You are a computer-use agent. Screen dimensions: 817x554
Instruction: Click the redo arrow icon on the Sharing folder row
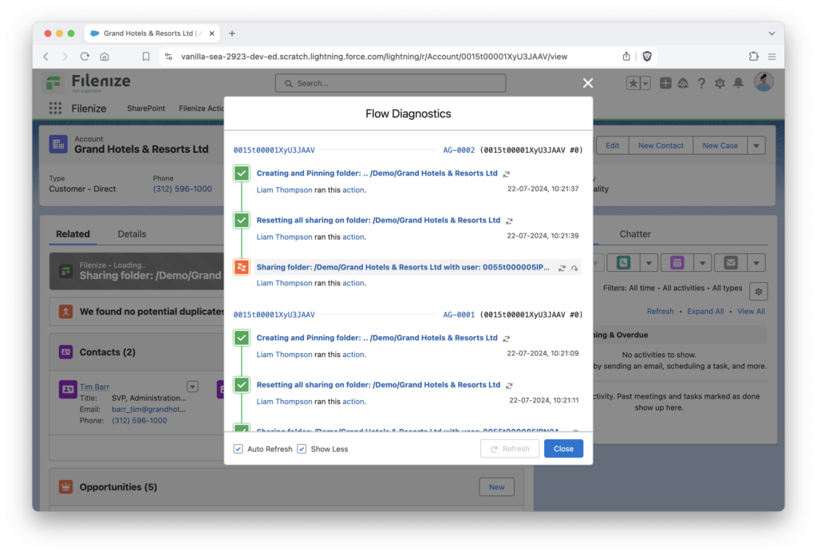[574, 268]
